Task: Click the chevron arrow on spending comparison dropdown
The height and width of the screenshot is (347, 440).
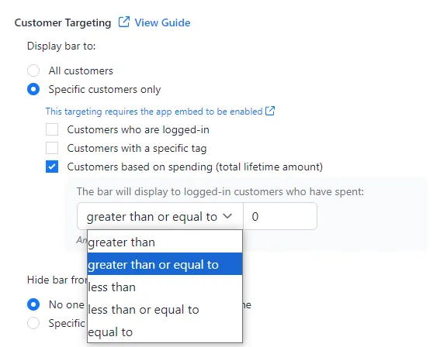Action: point(227,216)
